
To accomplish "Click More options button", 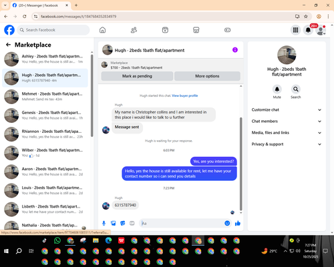I will click(207, 76).
